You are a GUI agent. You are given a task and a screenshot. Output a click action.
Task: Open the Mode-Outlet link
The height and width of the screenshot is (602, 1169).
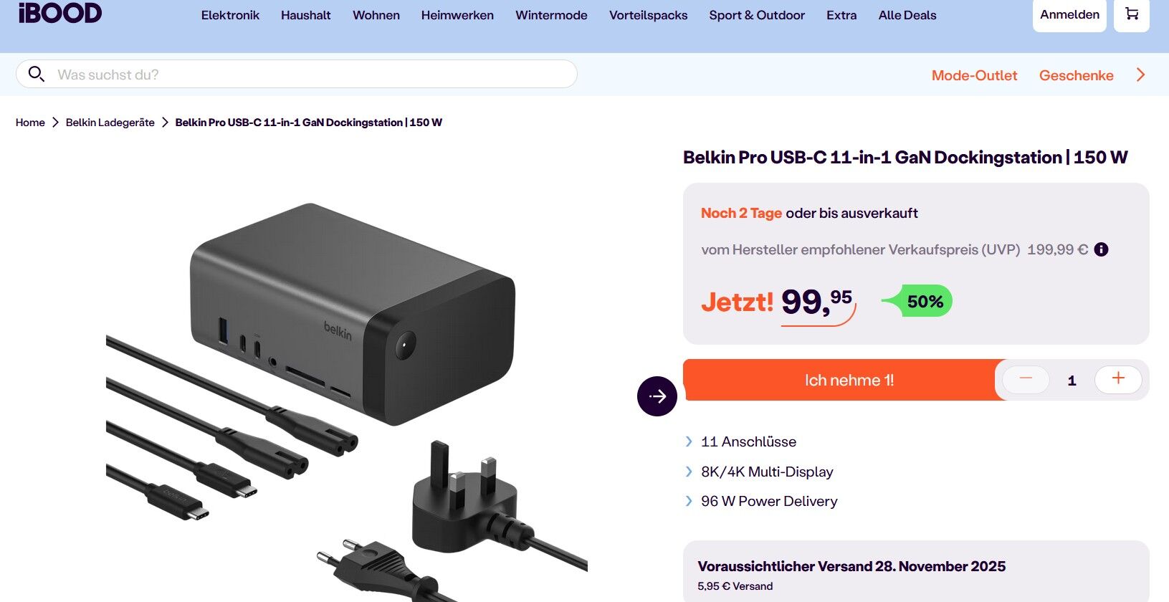tap(974, 75)
